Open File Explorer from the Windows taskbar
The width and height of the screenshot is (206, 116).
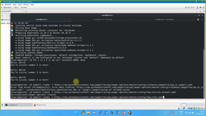[88, 113]
